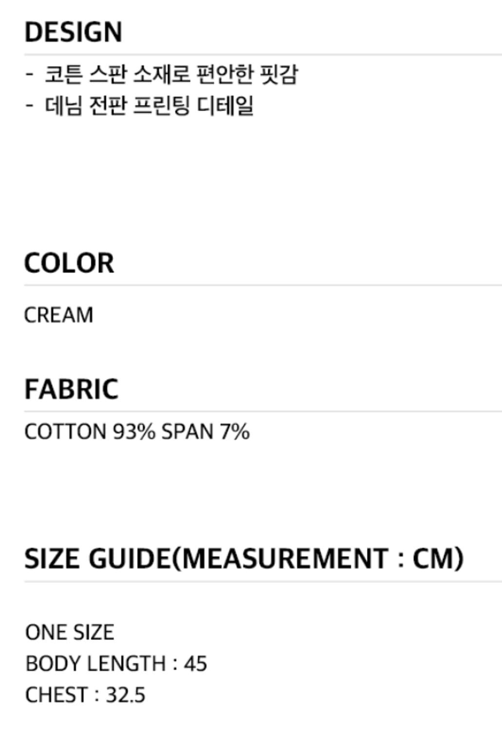Click the BODY LENGTH label

click(x=96, y=664)
